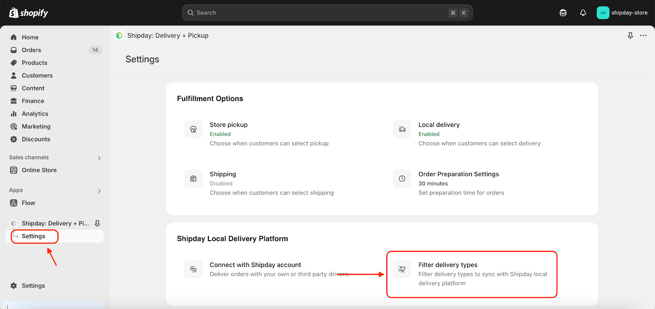Click the Home house icon
The height and width of the screenshot is (309, 655).
(x=14, y=37)
